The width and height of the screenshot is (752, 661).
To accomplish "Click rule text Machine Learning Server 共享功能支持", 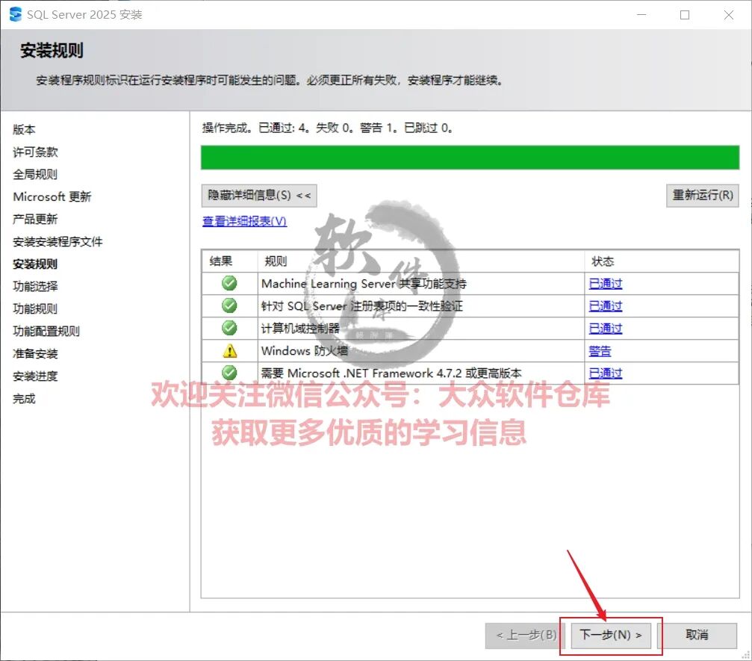I will point(364,284).
